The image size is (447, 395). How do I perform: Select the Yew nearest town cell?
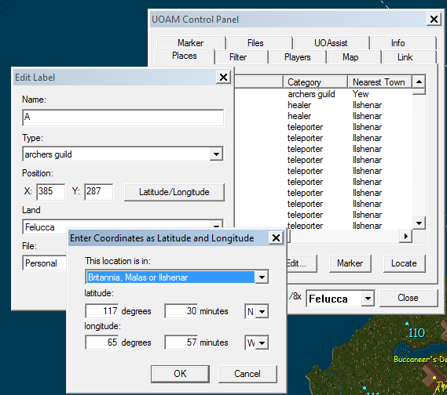point(361,94)
